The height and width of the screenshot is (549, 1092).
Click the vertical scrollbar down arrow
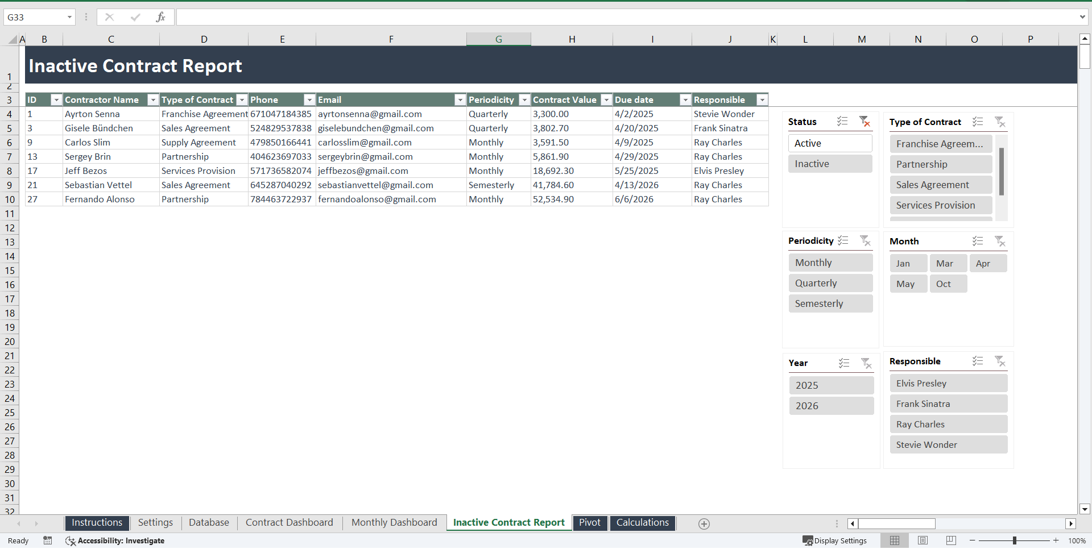(x=1085, y=509)
